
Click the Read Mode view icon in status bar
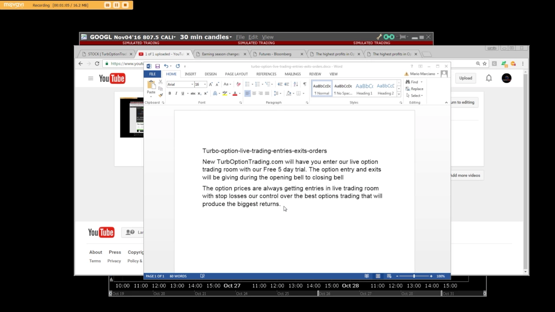point(367,276)
